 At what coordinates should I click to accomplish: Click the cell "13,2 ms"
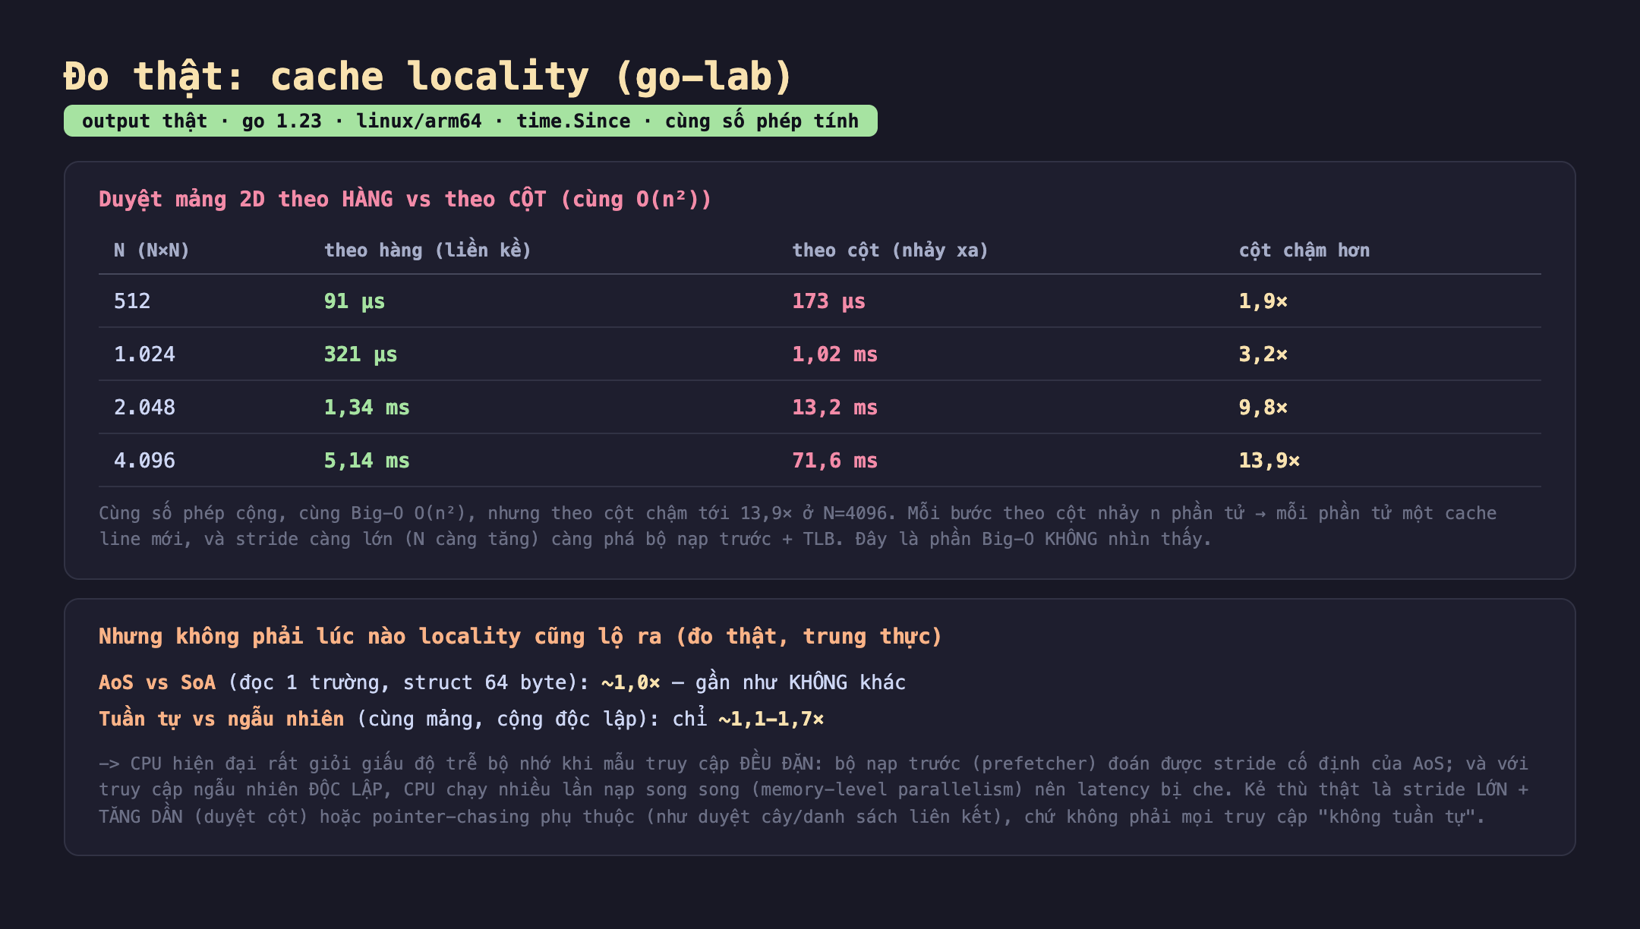point(834,408)
